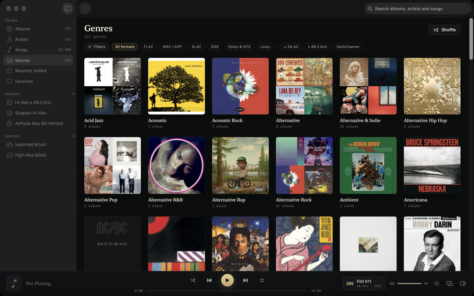
Task: Open the Alternative R&B genre cover
Action: click(x=176, y=166)
